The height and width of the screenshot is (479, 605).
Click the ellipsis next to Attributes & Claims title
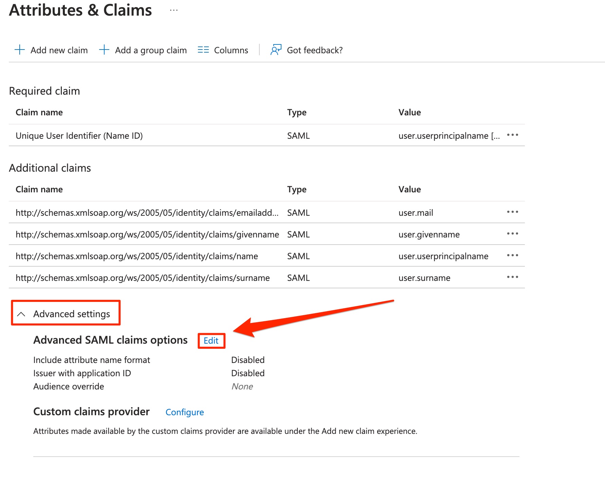173,10
